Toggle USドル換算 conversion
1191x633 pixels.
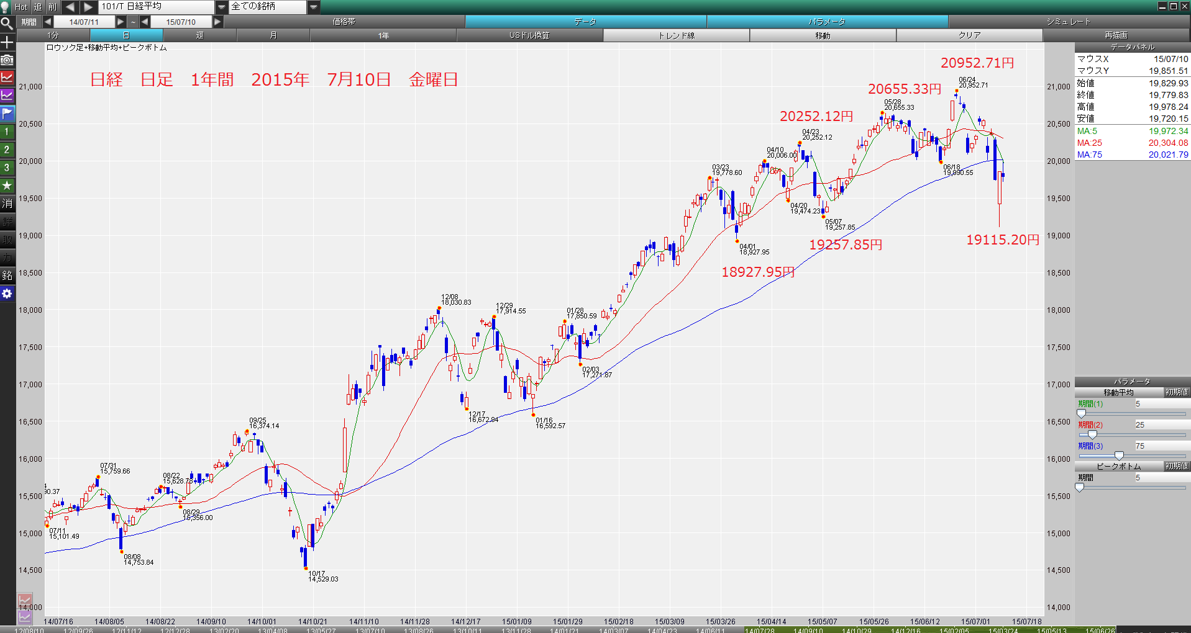530,35
